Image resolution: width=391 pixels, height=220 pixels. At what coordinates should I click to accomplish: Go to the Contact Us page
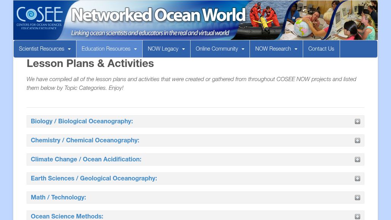pos(321,49)
